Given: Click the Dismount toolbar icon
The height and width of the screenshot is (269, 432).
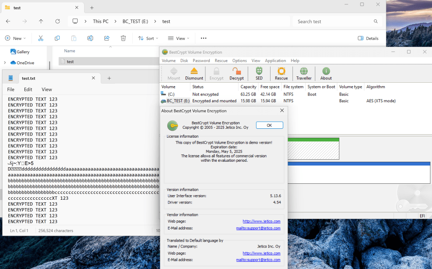Looking at the screenshot, I should [x=194, y=73].
